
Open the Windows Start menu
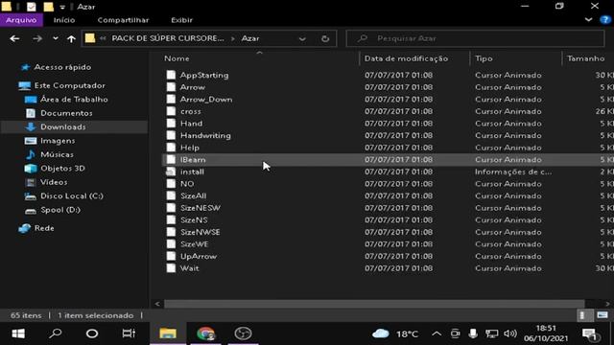(x=18, y=333)
